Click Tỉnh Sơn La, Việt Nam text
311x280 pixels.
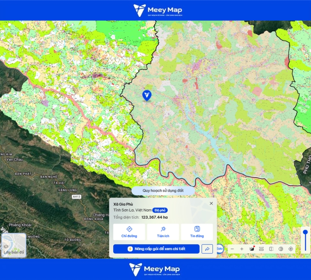[x=133, y=210]
